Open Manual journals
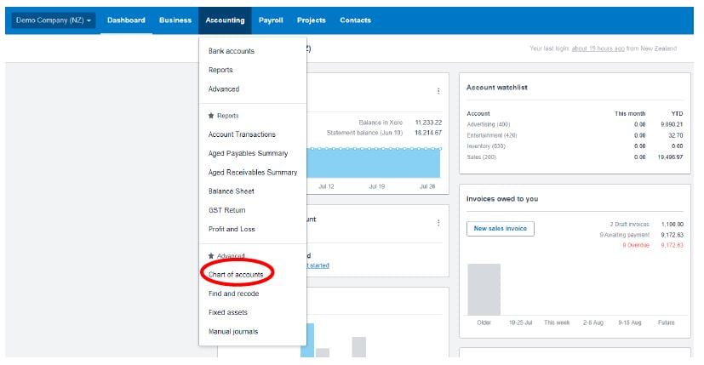704x365 pixels. pos(233,331)
